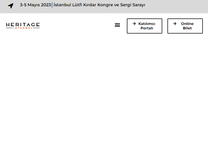Click the Heritage Istanbul logo

click(23, 26)
